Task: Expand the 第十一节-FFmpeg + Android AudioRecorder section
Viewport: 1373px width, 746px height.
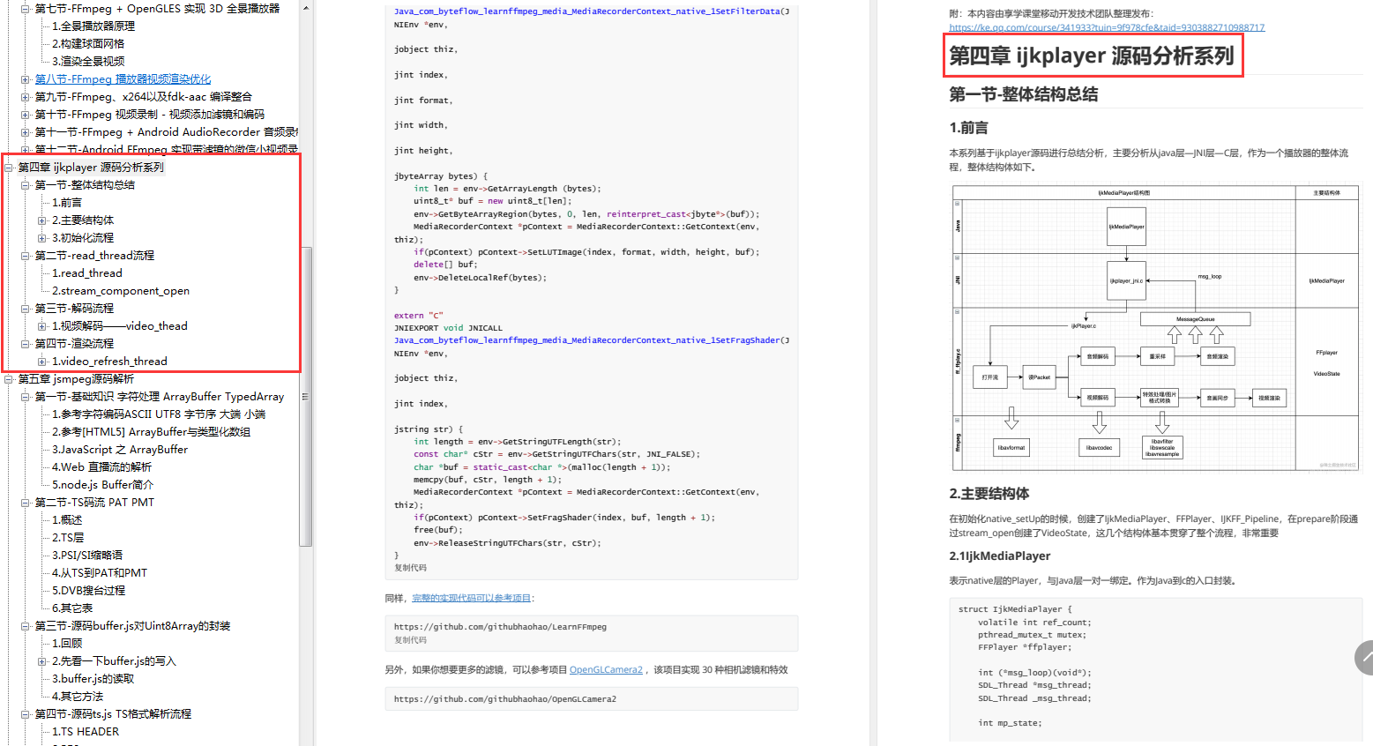Action: tap(26, 132)
